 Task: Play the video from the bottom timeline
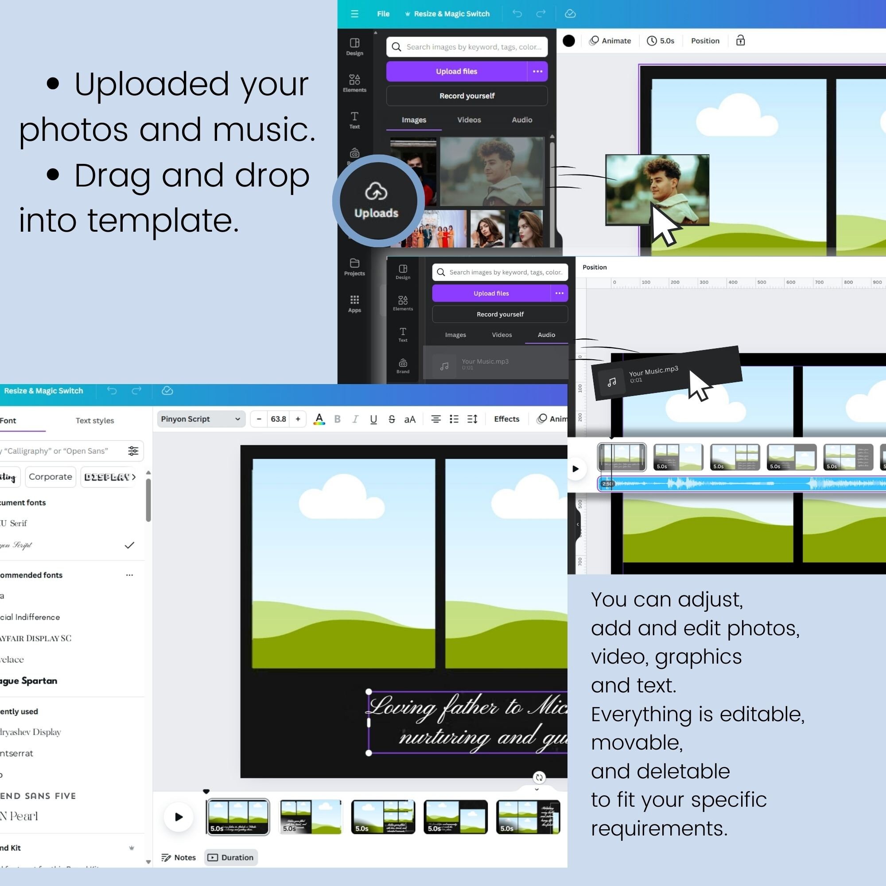tap(179, 817)
